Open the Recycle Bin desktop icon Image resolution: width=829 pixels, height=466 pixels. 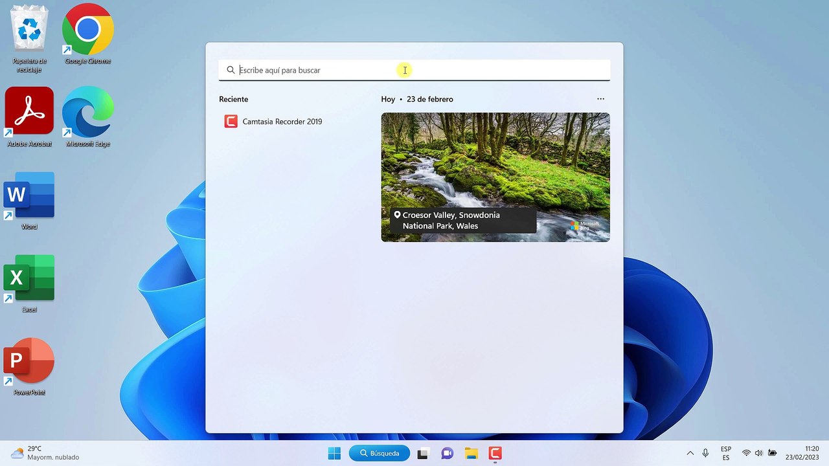tap(29, 39)
